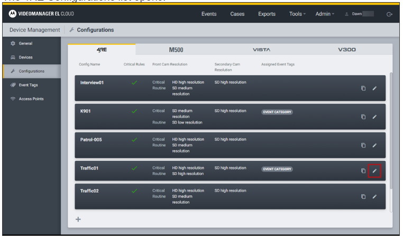Viewport: 403px width, 238px height.
Task: Copy the Patrol-005 configuration
Action: point(363,145)
